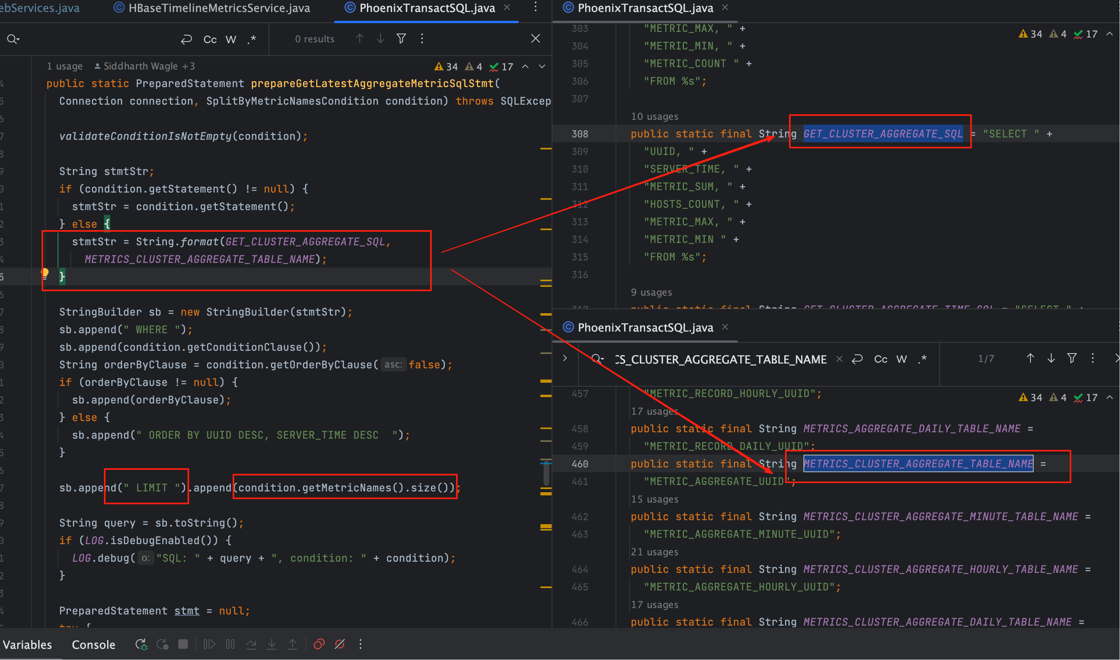Stop the debug session

coord(183,644)
